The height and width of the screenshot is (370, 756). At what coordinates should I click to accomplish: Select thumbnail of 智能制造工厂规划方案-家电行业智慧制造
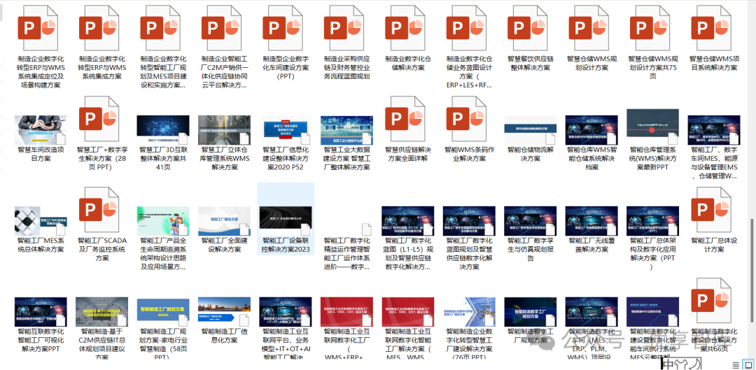click(x=163, y=312)
